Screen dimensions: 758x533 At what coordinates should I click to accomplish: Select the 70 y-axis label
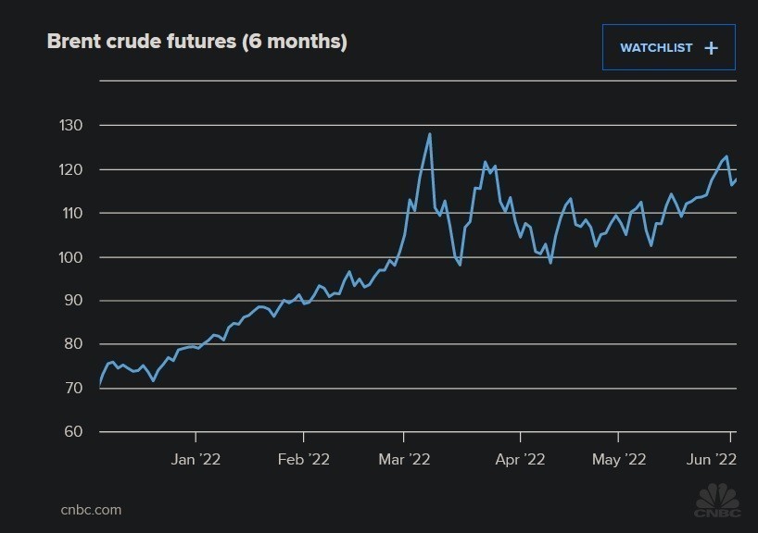[74, 388]
